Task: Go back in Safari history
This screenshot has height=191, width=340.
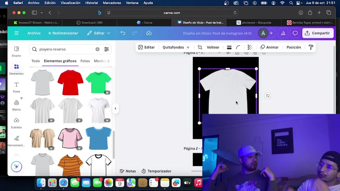Action: (50, 13)
